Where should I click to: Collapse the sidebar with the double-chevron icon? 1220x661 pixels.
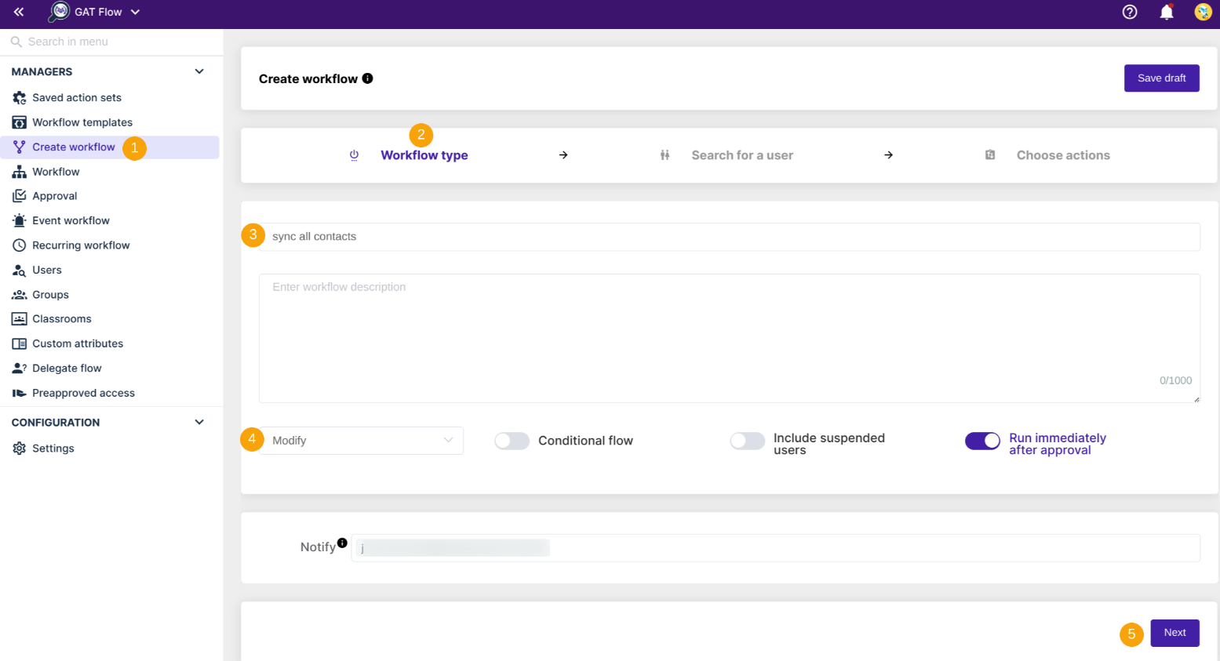18,12
